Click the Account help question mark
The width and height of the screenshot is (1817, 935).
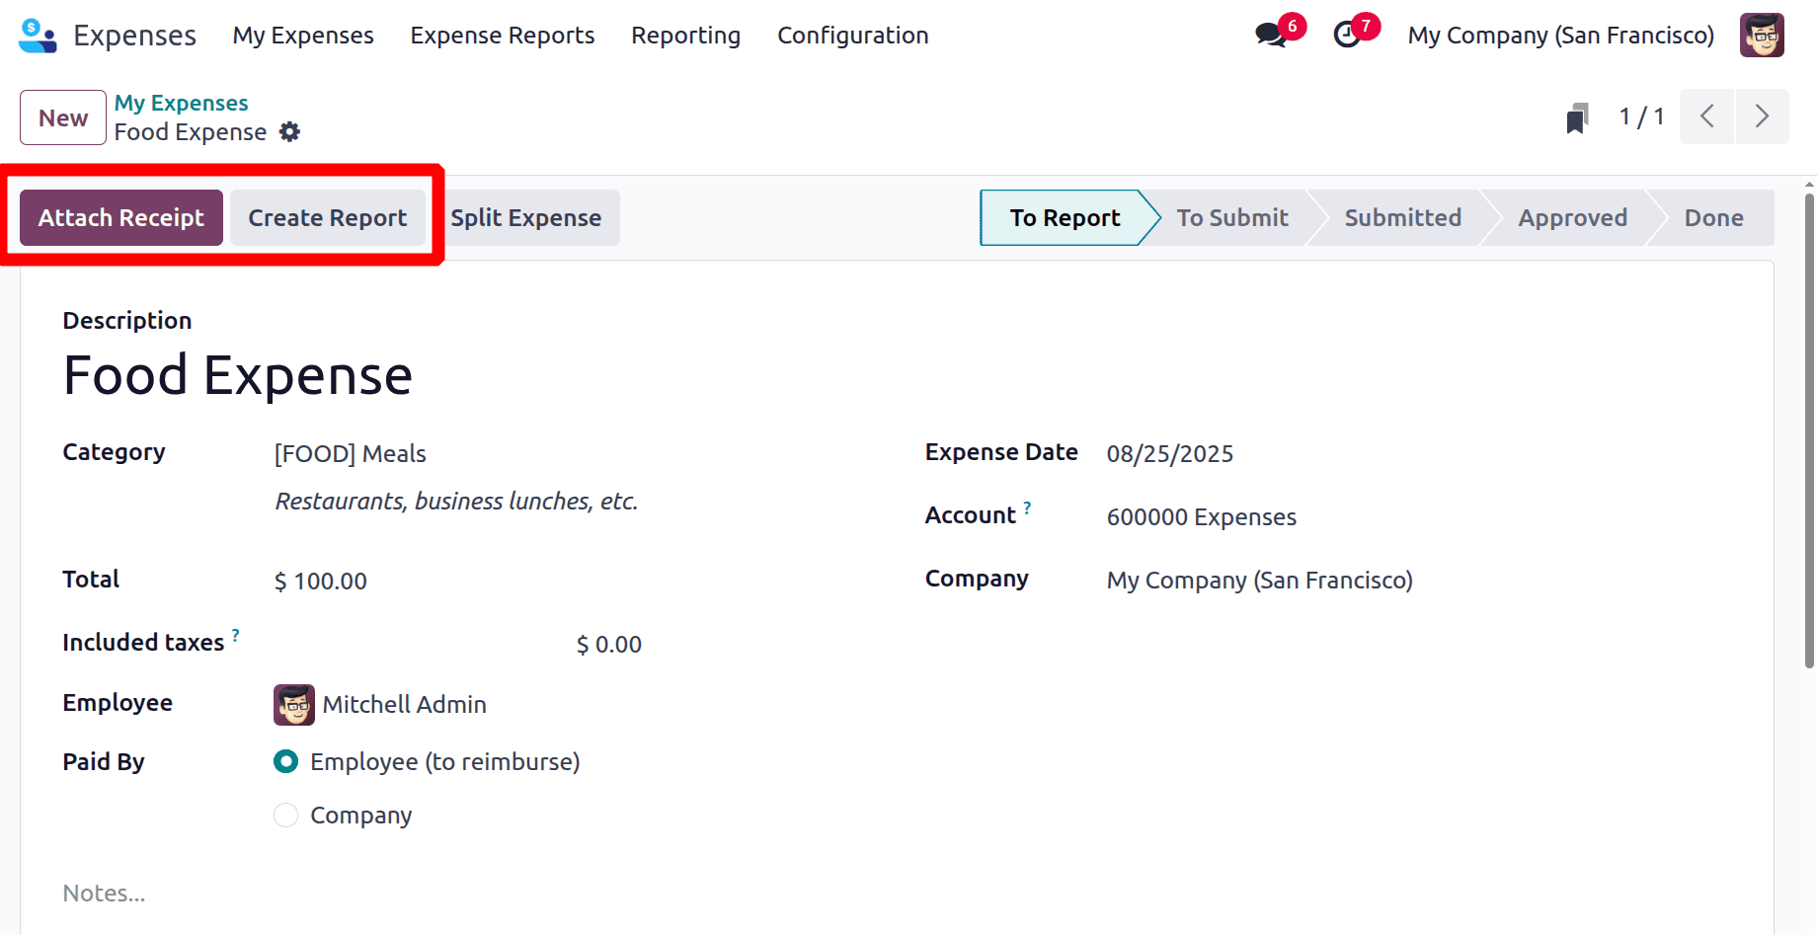(1027, 507)
